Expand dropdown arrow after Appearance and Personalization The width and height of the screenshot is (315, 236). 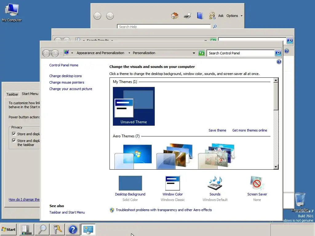[129, 53]
